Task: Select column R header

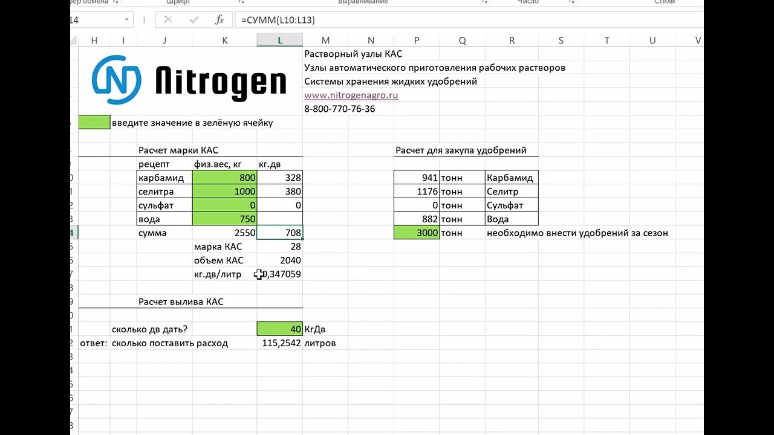Action: tap(512, 40)
